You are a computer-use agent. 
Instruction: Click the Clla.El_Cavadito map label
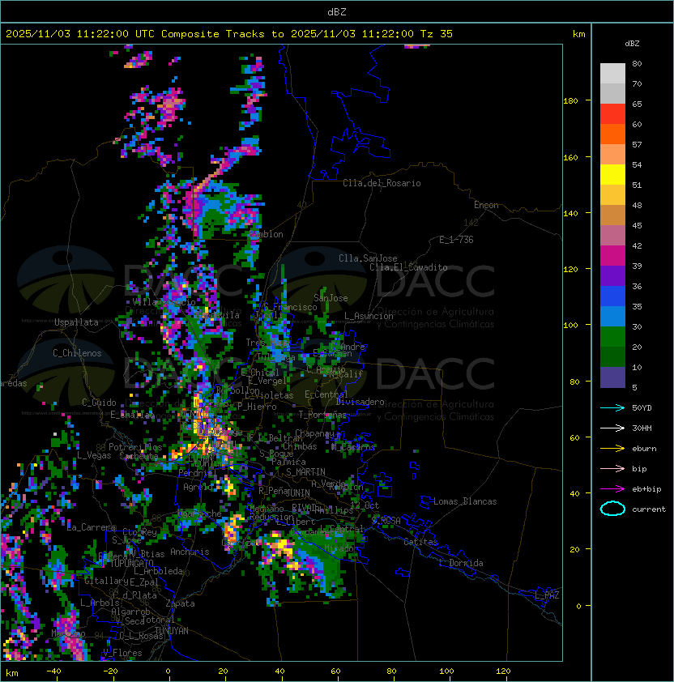(408, 267)
